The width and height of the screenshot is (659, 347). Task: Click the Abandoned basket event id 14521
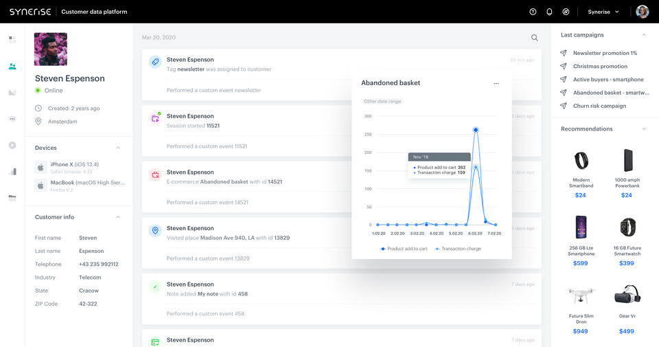(275, 181)
